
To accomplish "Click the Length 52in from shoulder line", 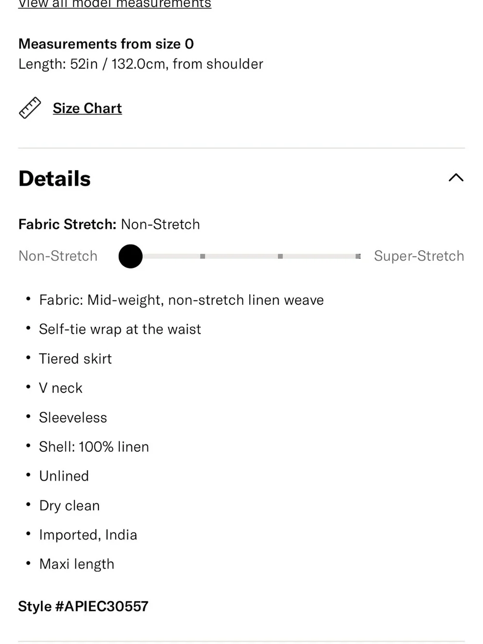I will (141, 64).
